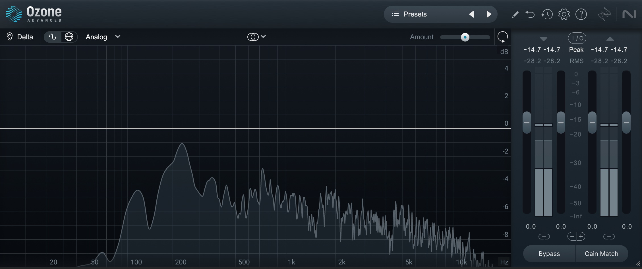Click the Ozone Advanced logo
This screenshot has width=642, height=269.
tap(34, 14)
